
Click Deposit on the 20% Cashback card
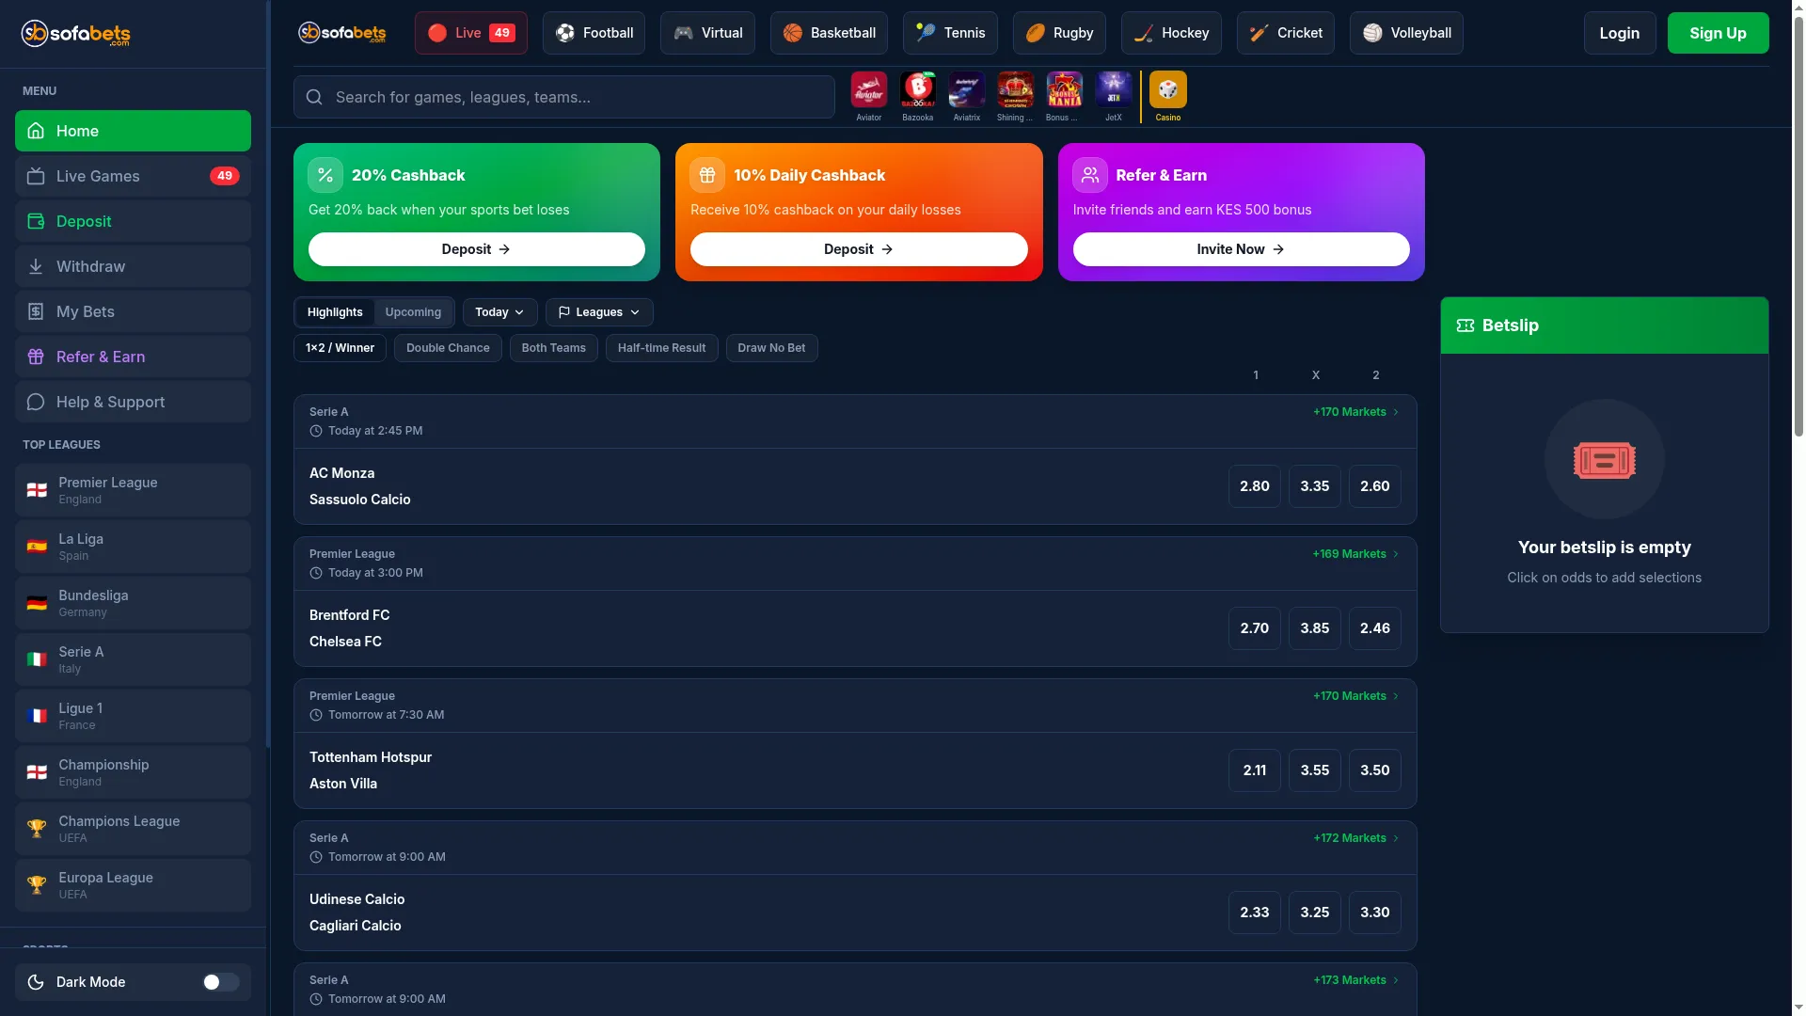click(476, 249)
